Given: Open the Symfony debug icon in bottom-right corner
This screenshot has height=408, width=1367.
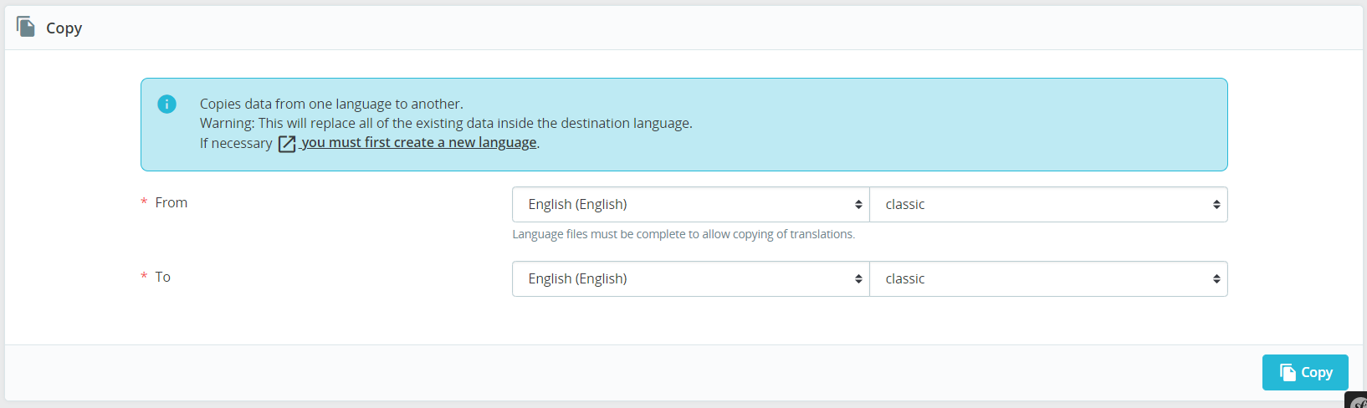Looking at the screenshot, I should (1358, 402).
